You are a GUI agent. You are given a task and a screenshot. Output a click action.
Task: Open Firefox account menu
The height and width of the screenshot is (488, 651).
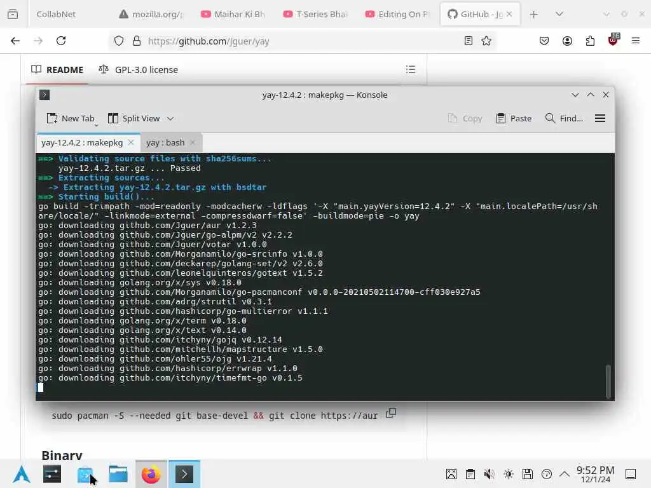tap(567, 41)
